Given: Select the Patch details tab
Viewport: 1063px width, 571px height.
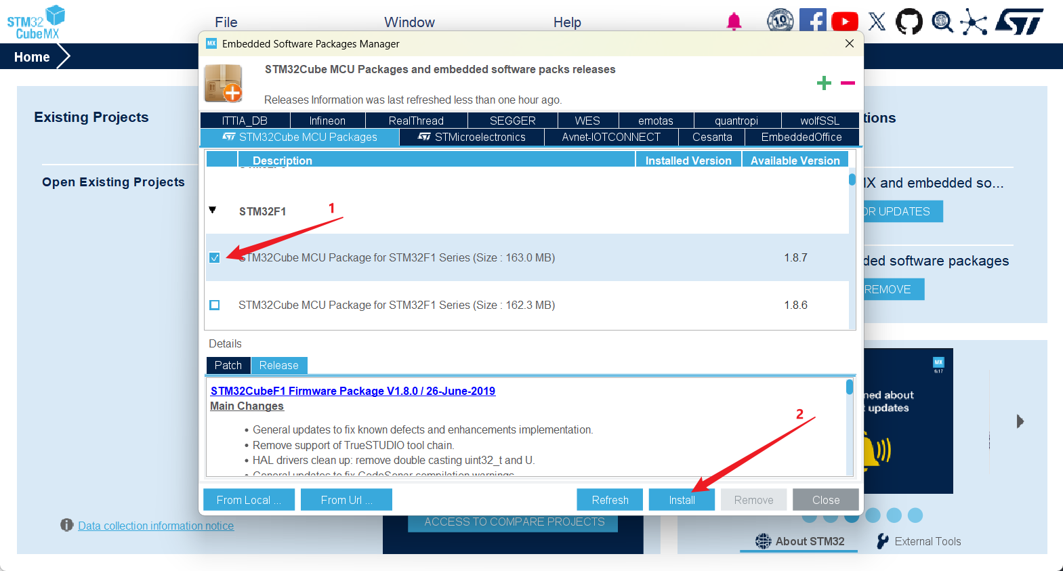Looking at the screenshot, I should pyautogui.click(x=228, y=365).
